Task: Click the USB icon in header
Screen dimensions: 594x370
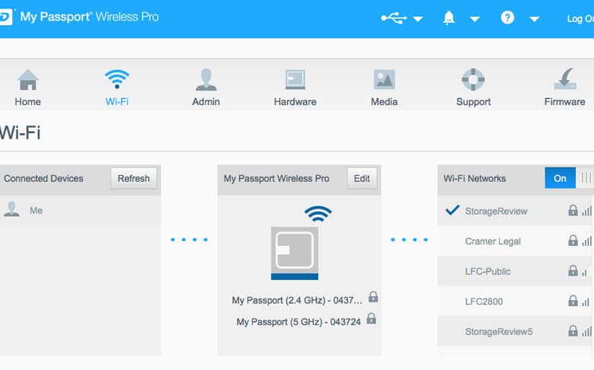Action: pos(394,18)
